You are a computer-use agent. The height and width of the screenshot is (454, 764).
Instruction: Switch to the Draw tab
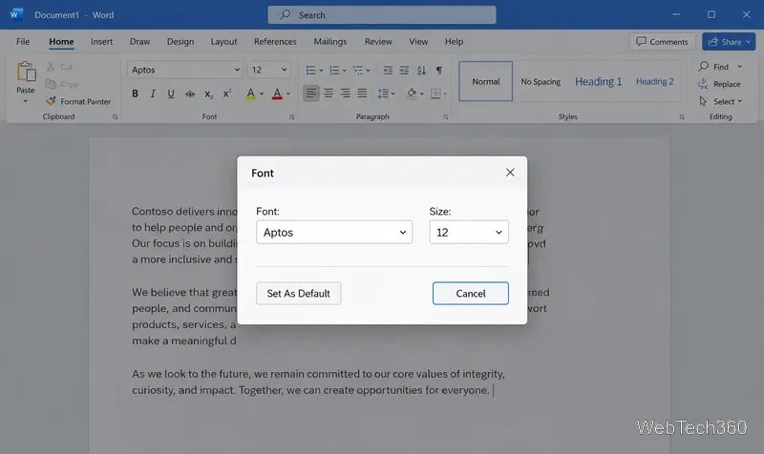tap(139, 41)
